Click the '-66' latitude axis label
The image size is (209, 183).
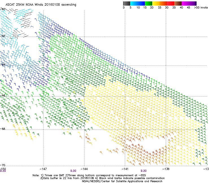pyautogui.click(x=3, y=95)
